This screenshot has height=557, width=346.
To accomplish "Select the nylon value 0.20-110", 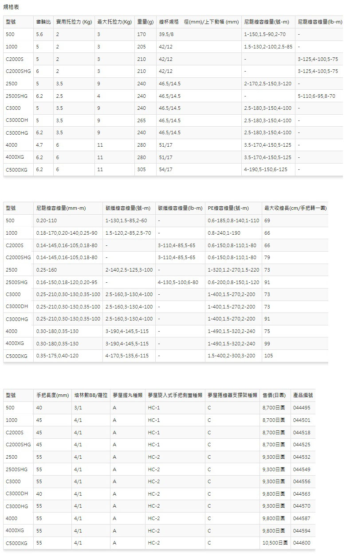I will (x=47, y=220).
